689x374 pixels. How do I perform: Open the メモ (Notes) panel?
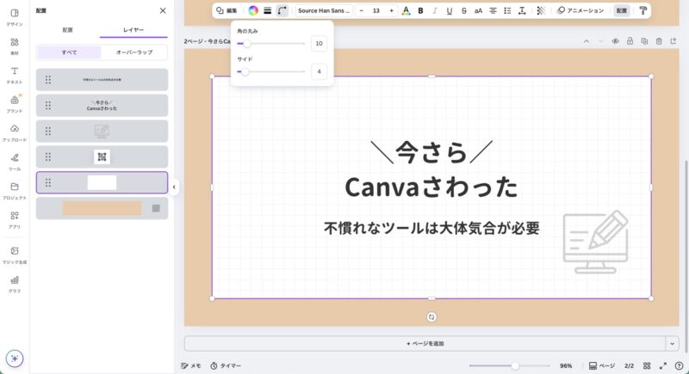point(190,365)
